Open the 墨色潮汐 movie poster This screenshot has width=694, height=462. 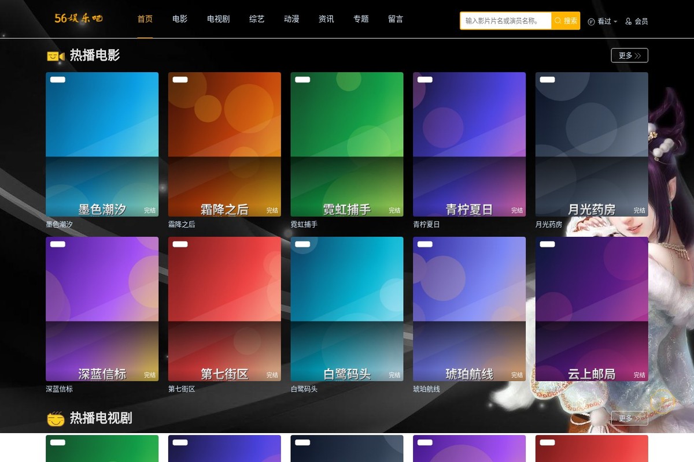pos(102,144)
